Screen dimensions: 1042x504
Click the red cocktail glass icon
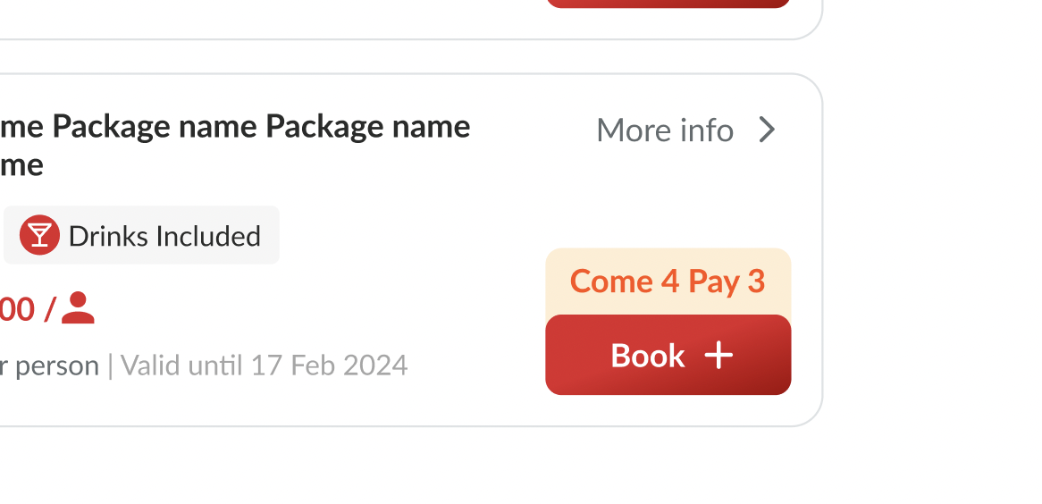(39, 236)
